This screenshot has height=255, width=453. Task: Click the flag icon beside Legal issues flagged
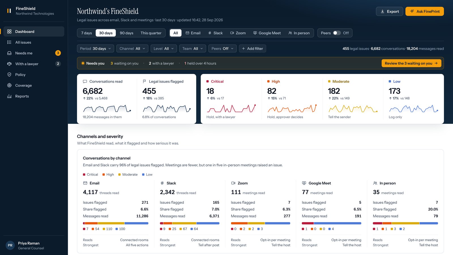click(x=144, y=81)
